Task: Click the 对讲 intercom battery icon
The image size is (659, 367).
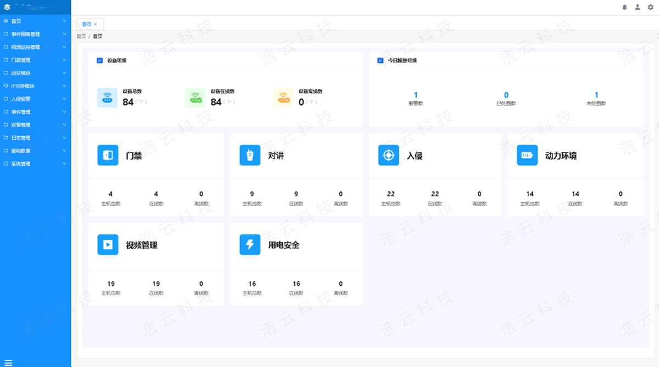Action: 250,155
